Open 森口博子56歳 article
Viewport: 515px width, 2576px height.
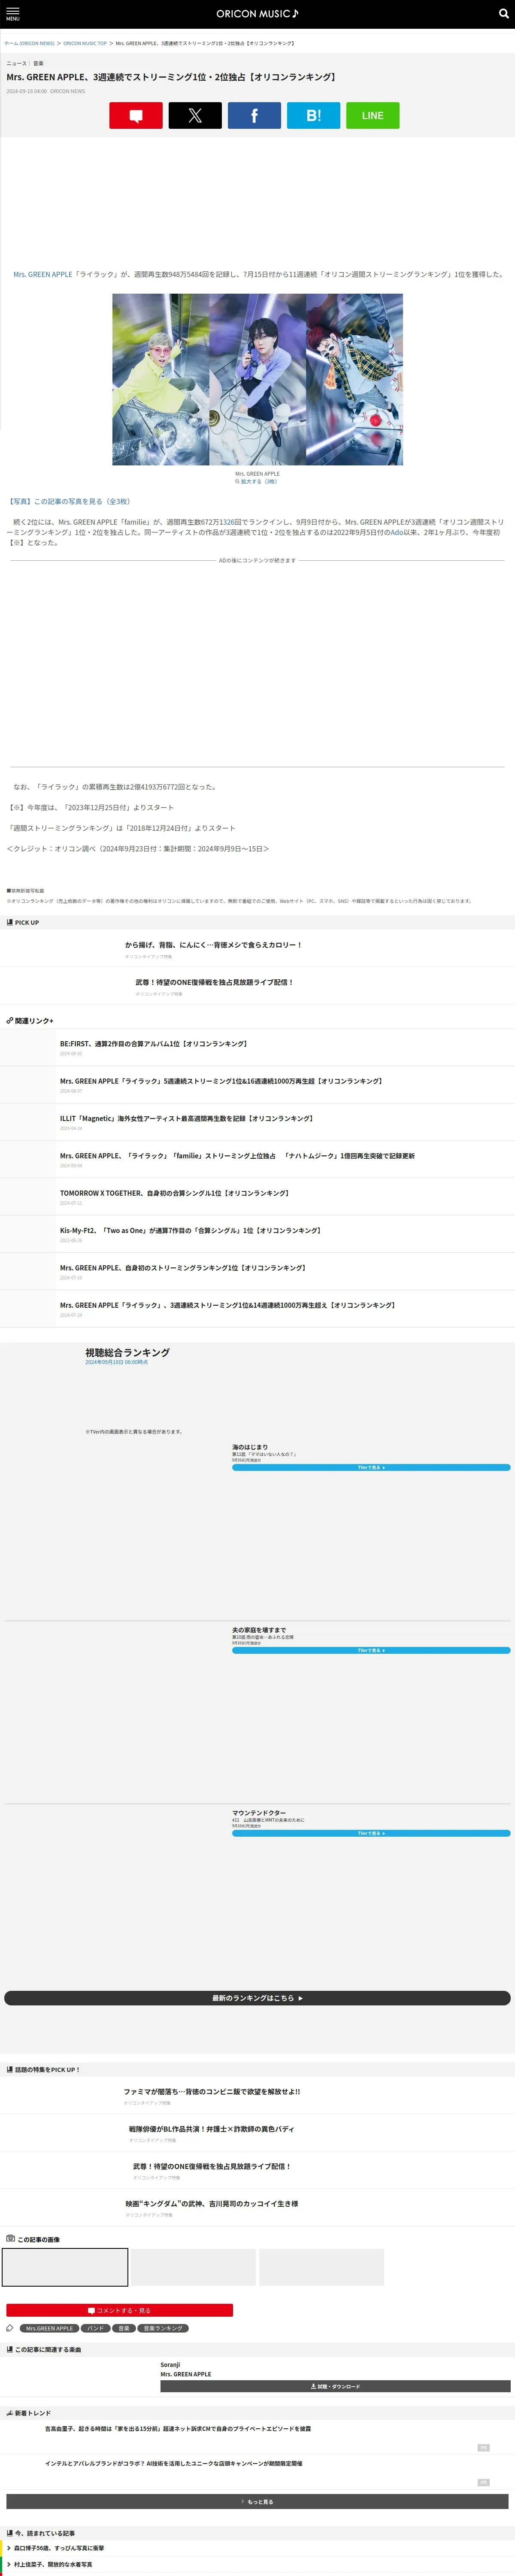click(x=59, y=2548)
